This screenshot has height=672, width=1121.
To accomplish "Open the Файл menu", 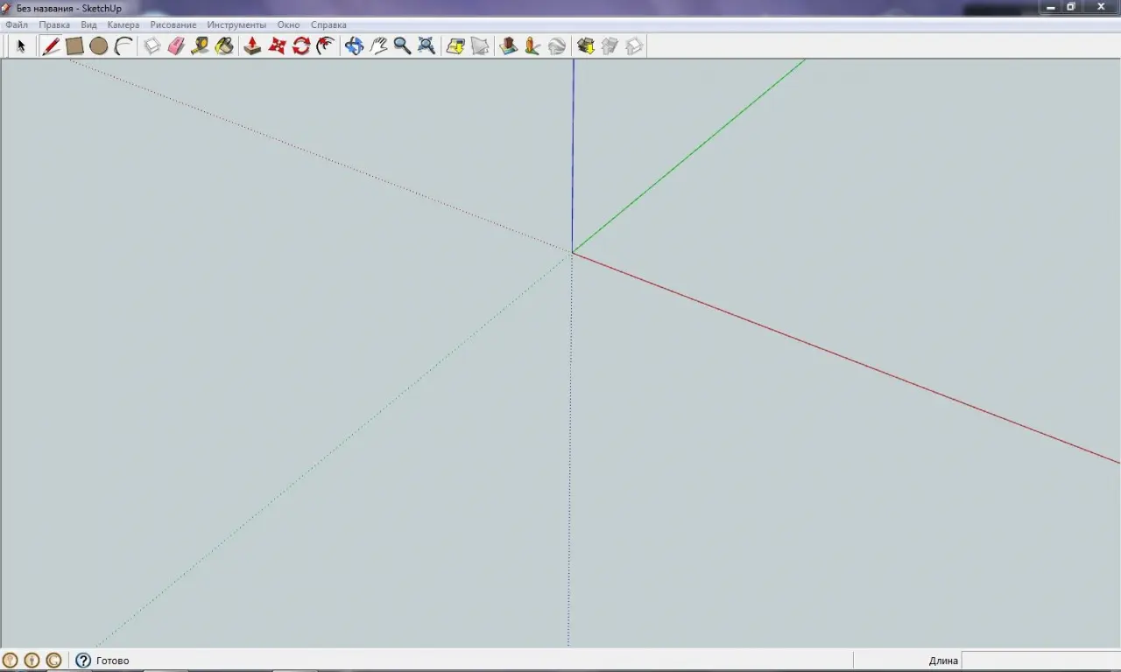I will click(17, 25).
